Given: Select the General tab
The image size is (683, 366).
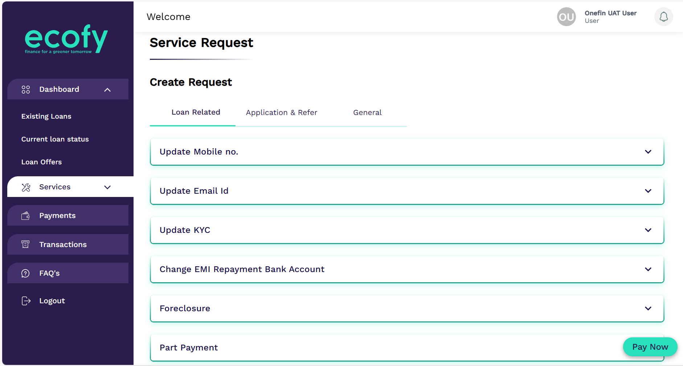Looking at the screenshot, I should point(367,112).
